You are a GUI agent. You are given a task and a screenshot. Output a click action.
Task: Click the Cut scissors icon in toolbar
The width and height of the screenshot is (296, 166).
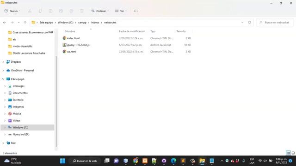(x=30, y=11)
